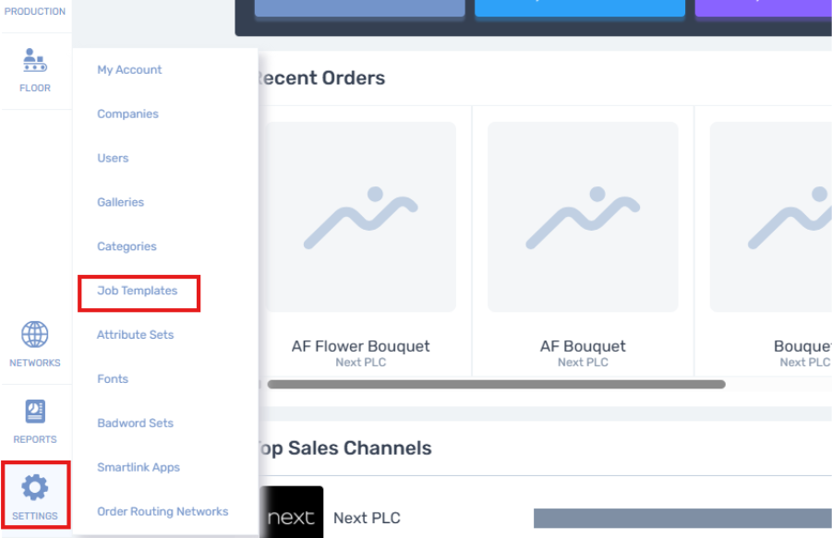Choose Categories in settings menu
832x538 pixels.
tap(127, 246)
